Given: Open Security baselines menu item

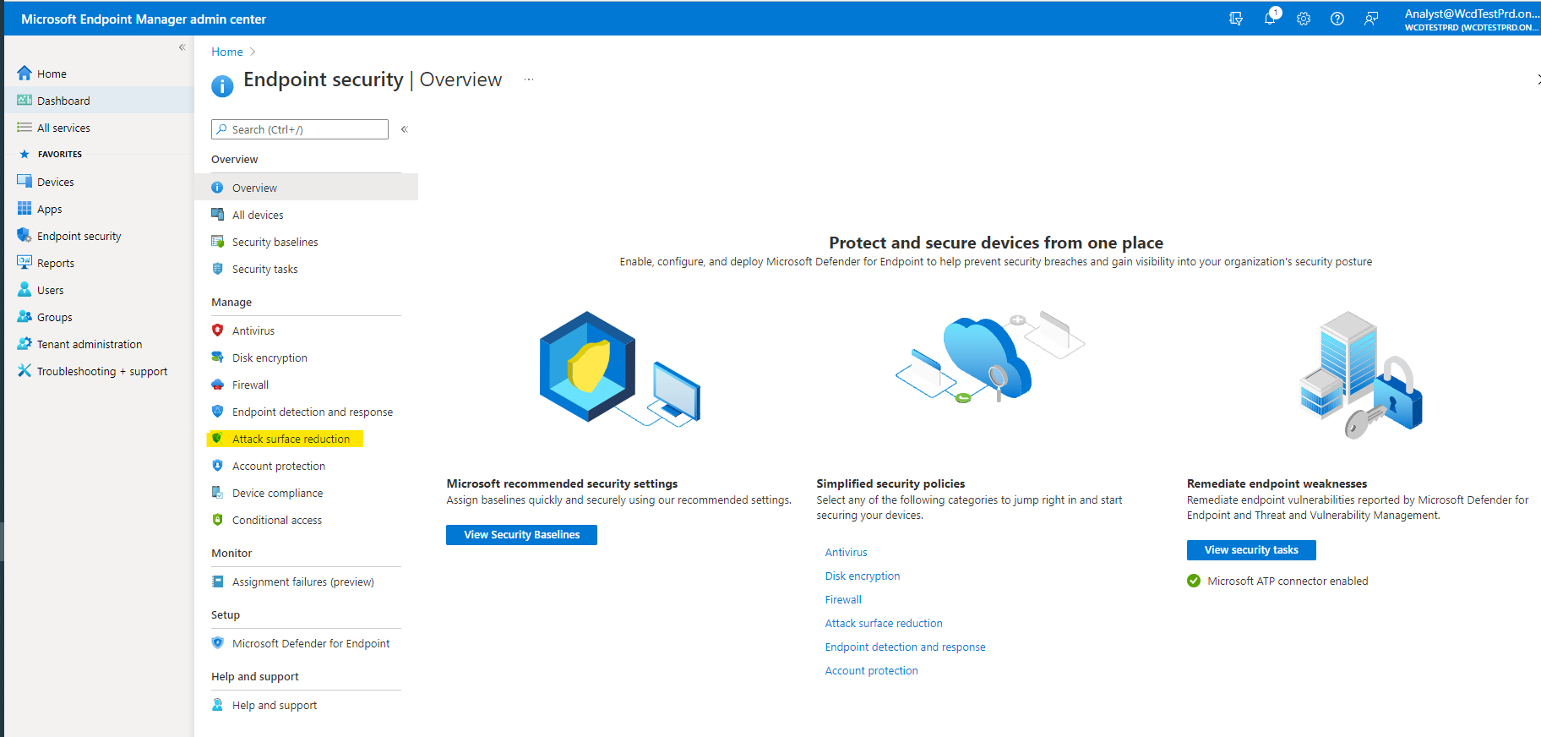Looking at the screenshot, I should [275, 242].
